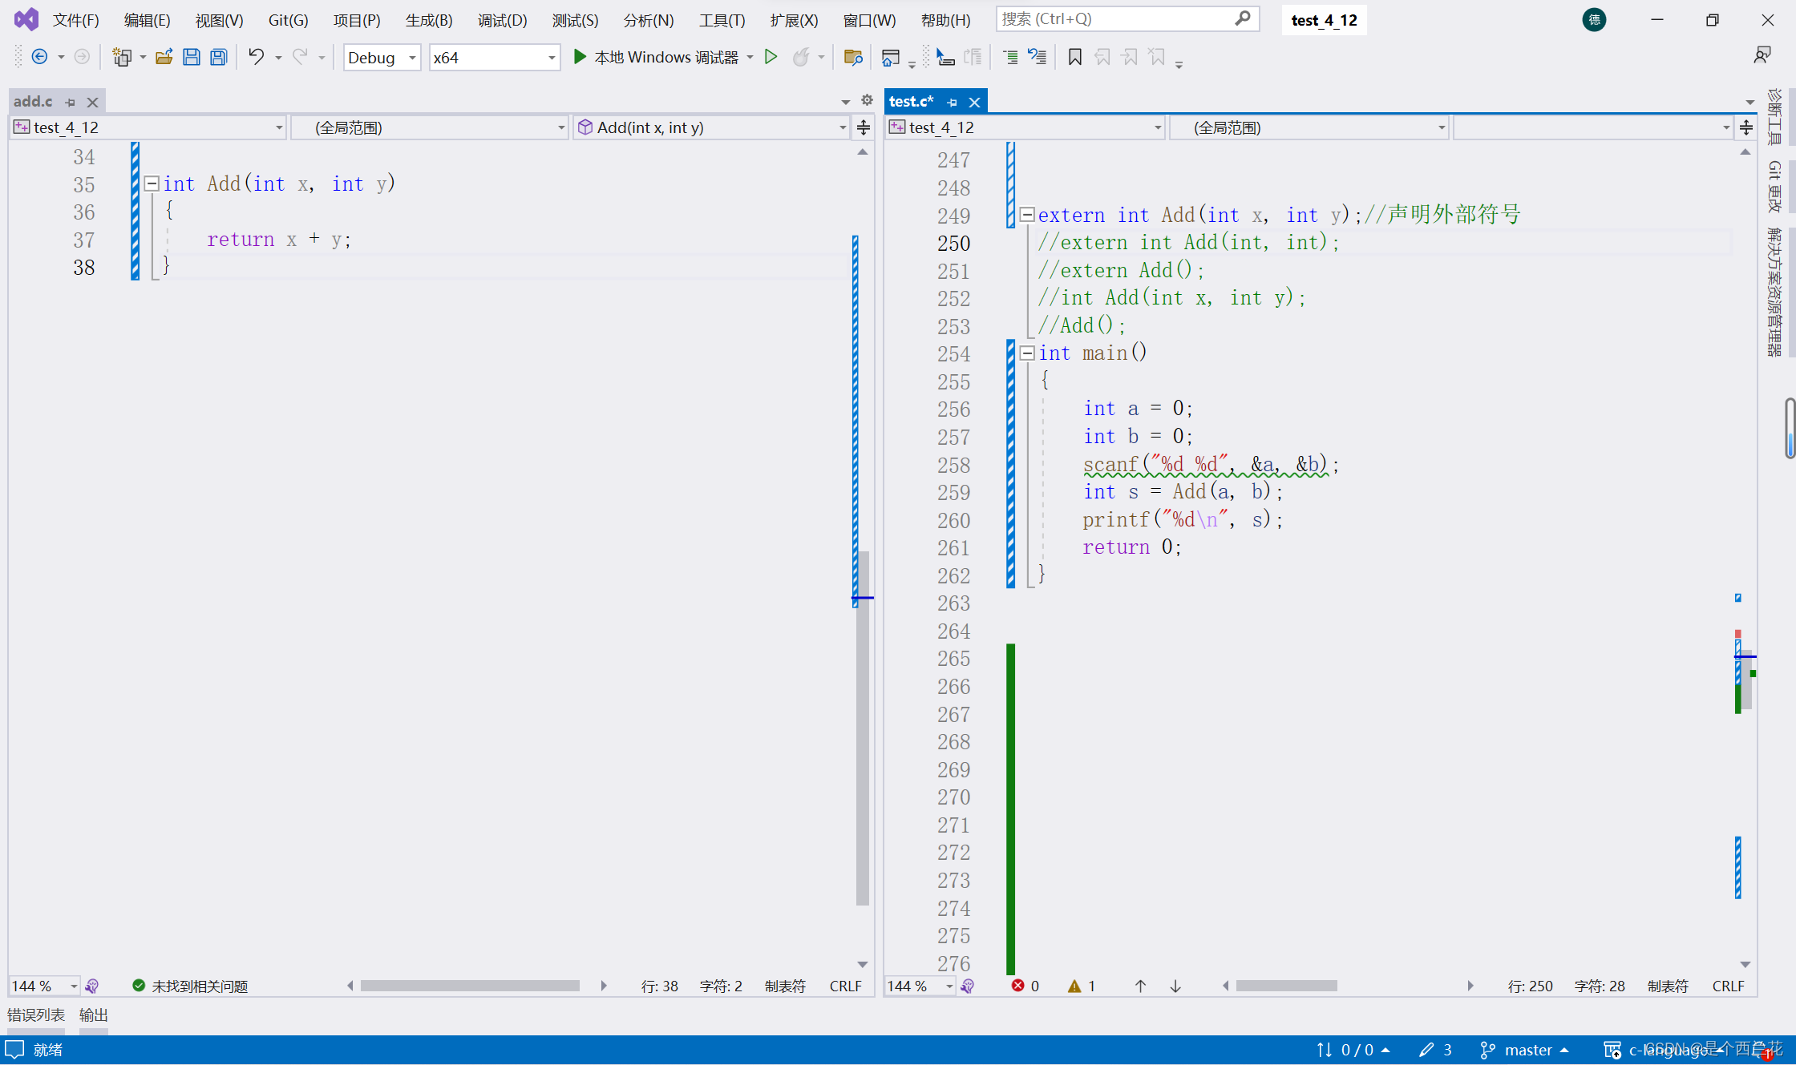Screen dimensions: 1796x1065
Task: Click the 0 / 0 push-pull indicator
Action: [1353, 1050]
